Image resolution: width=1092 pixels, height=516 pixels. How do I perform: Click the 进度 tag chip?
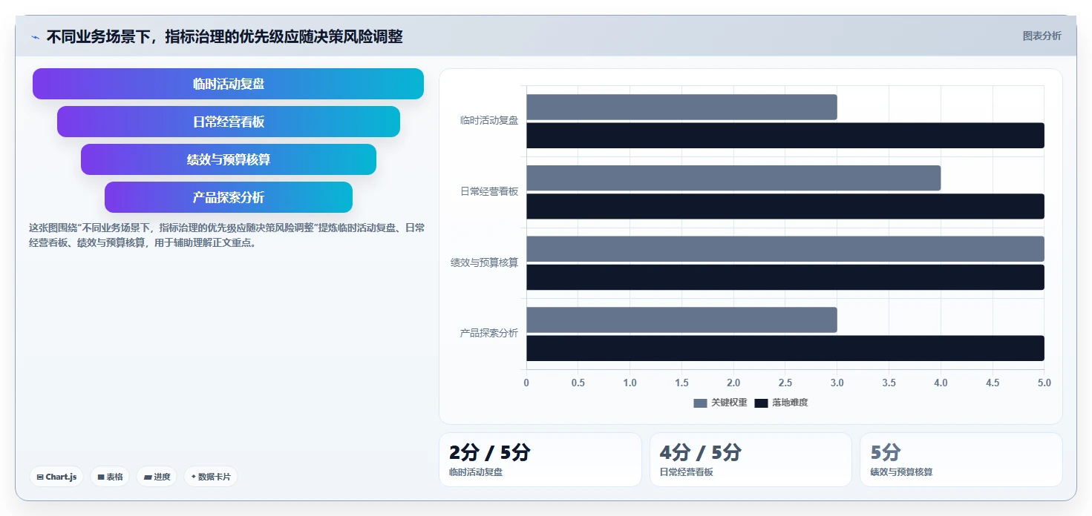(x=157, y=477)
